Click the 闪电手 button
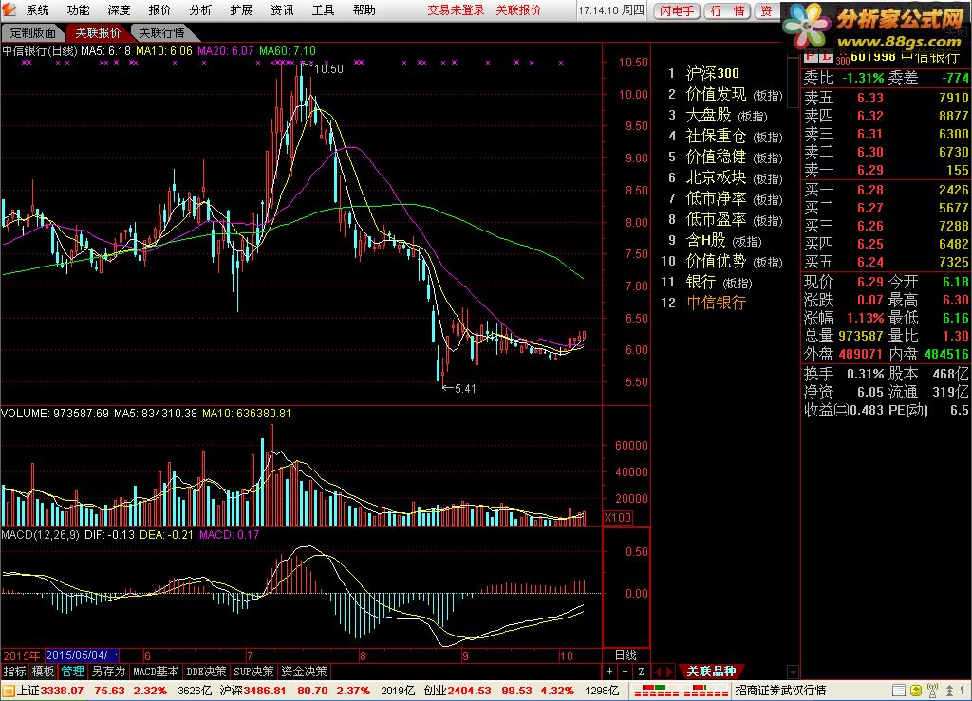Viewport: 972px width, 701px height. point(677,11)
